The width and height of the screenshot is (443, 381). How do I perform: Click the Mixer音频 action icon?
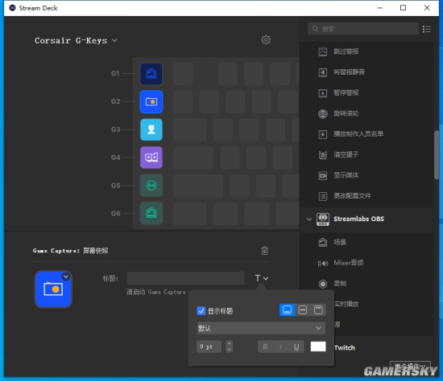pos(323,263)
